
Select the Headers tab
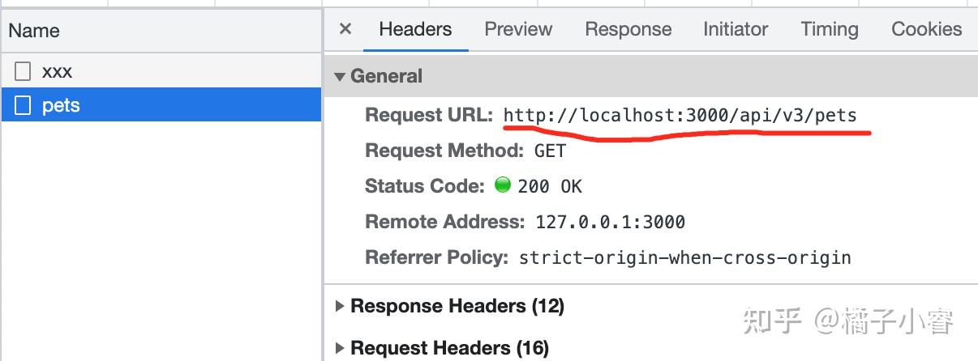click(415, 29)
